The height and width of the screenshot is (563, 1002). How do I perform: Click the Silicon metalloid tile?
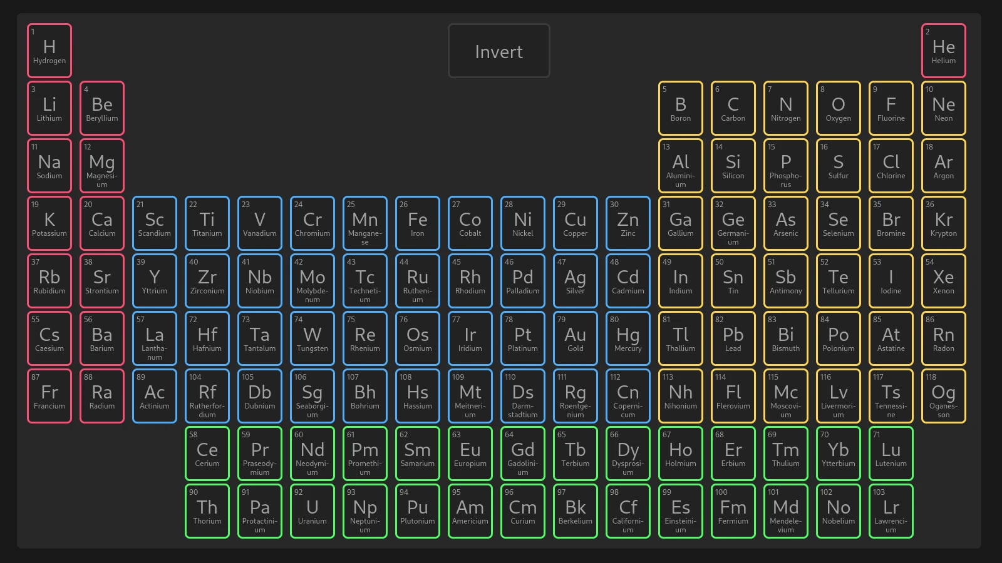[x=733, y=165]
